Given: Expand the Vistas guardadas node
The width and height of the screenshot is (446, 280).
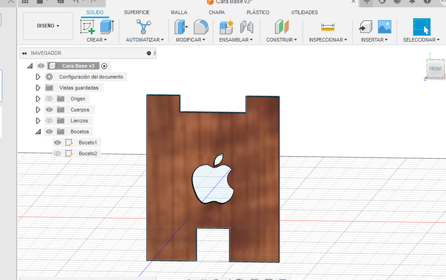Looking at the screenshot, I should (38, 88).
